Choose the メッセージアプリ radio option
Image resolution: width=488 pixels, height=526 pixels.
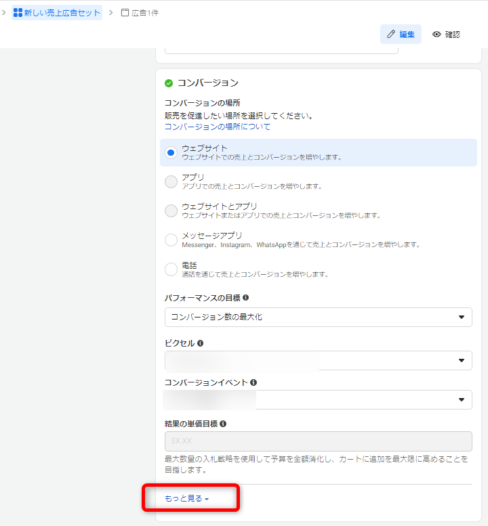click(171, 240)
